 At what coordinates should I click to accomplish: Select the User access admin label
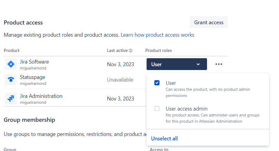coord(187,109)
